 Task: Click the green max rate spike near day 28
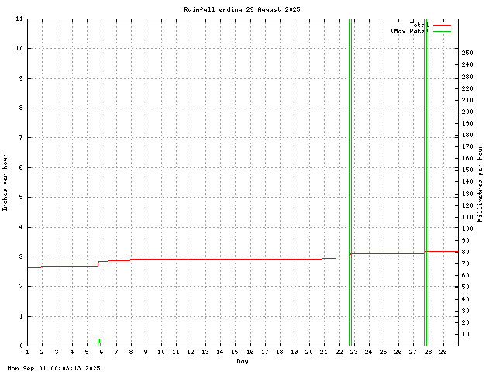pyautogui.click(x=425, y=182)
